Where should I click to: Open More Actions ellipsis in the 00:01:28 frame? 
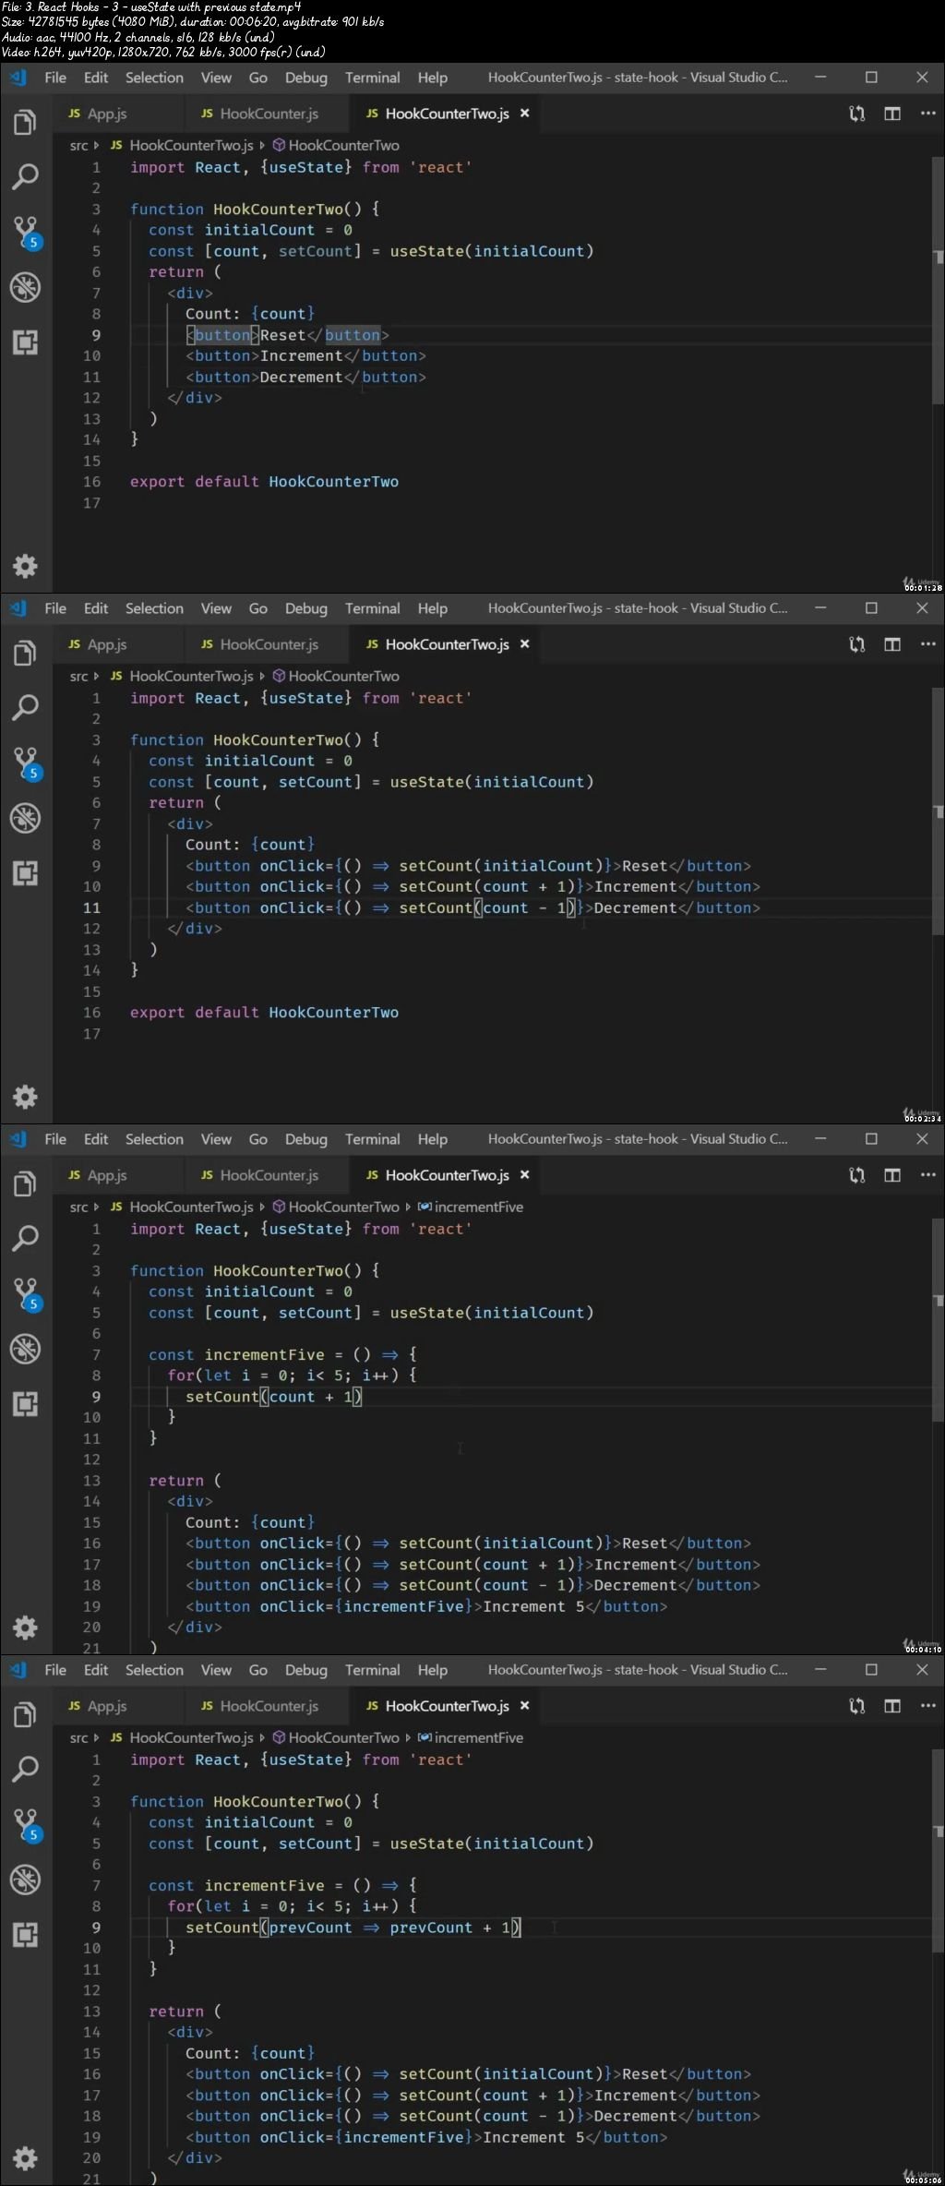[927, 114]
